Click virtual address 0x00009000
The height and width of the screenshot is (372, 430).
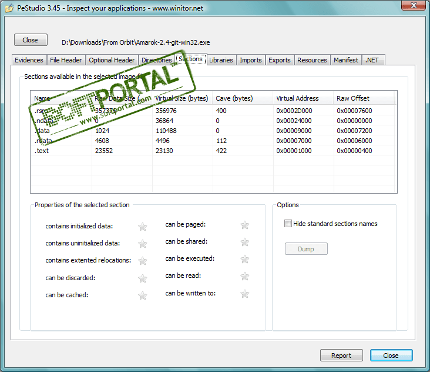pos(294,131)
